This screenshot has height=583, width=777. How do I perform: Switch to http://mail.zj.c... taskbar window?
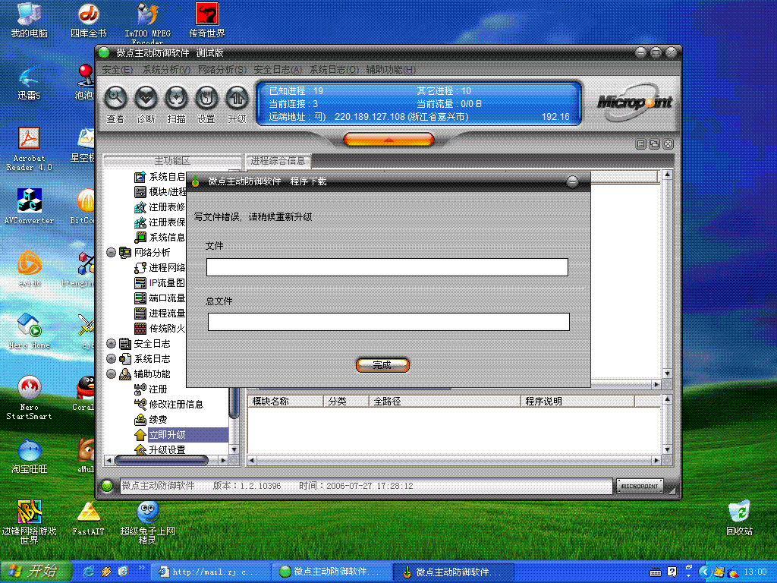coord(211,572)
